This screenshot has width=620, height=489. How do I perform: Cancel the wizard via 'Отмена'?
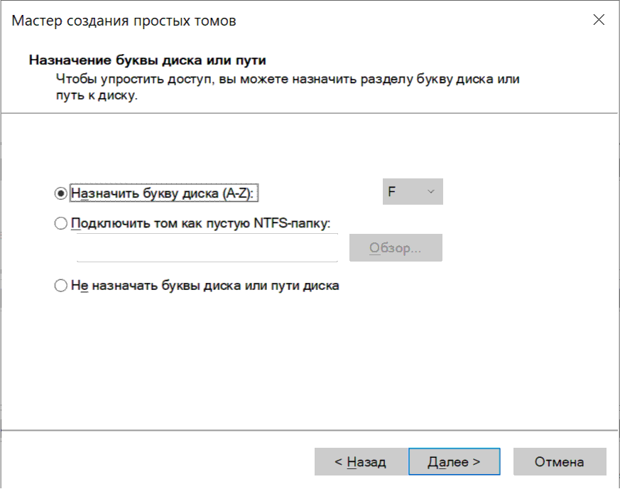point(560,462)
